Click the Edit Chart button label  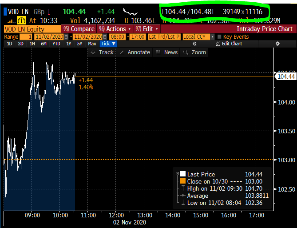pyautogui.click(x=232, y=44)
